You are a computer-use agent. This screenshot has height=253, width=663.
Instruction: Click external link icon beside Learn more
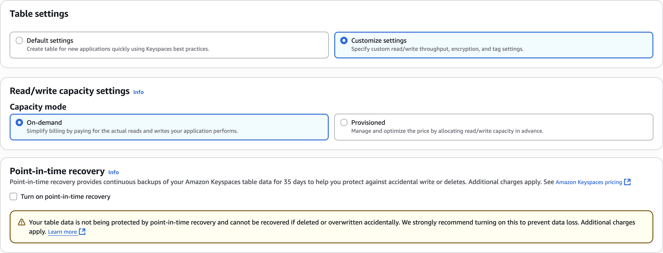82,232
